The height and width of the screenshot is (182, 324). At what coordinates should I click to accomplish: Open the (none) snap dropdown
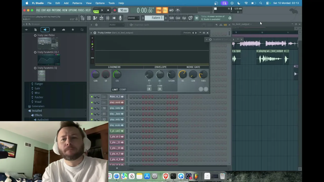coord(133,18)
